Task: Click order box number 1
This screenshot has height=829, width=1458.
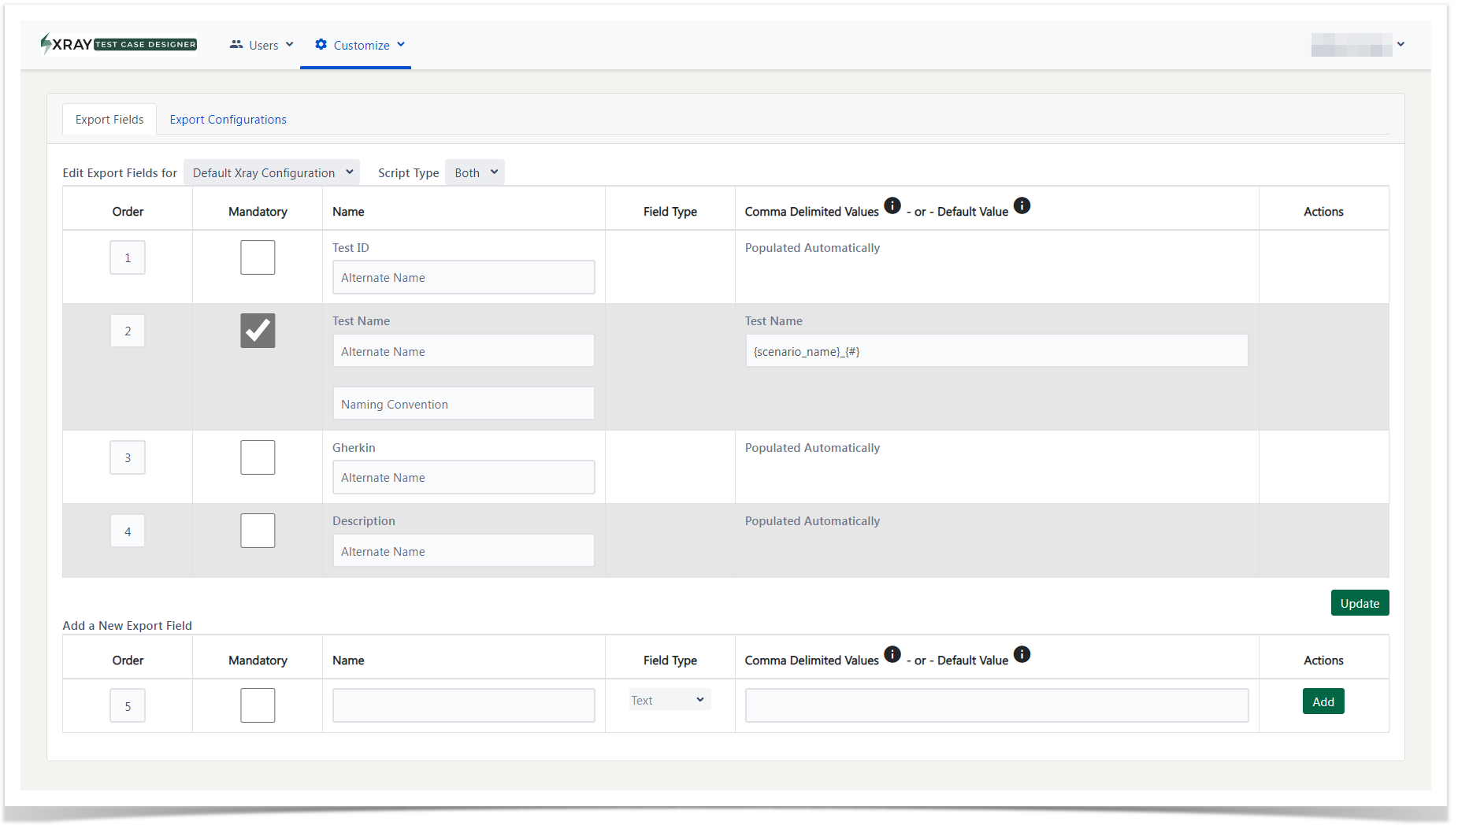Action: click(x=128, y=257)
